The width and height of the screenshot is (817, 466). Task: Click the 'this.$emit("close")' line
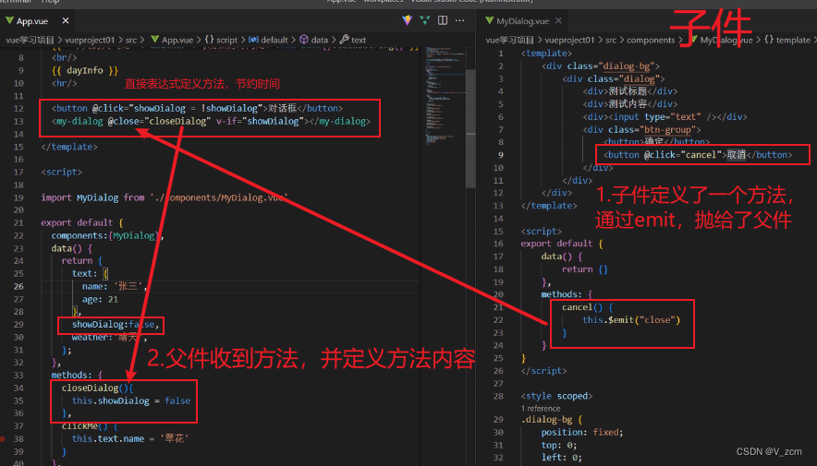631,320
